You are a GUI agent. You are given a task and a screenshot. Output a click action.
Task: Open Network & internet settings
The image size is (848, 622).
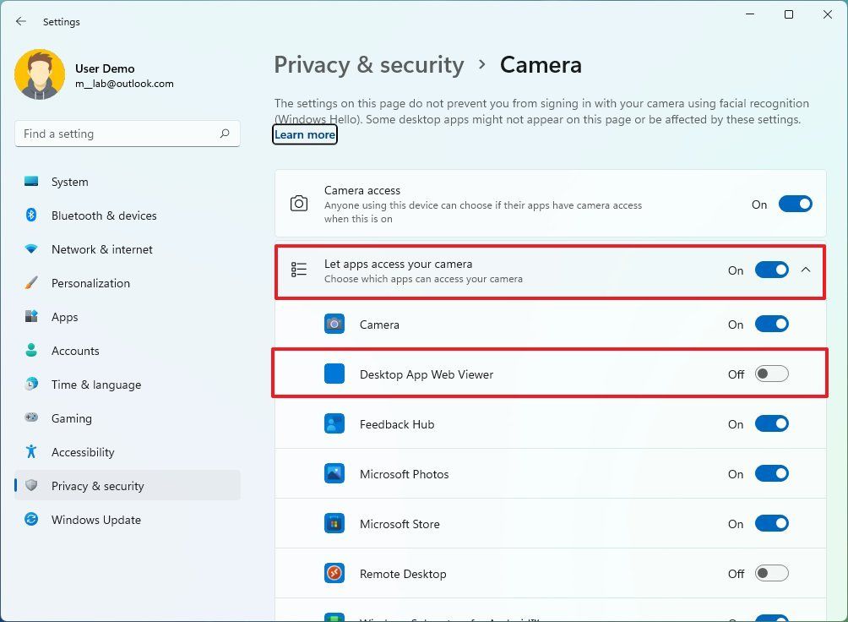coord(101,249)
